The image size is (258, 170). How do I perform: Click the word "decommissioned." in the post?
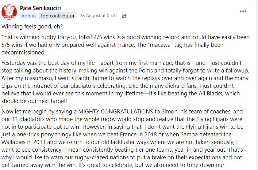click(24, 53)
